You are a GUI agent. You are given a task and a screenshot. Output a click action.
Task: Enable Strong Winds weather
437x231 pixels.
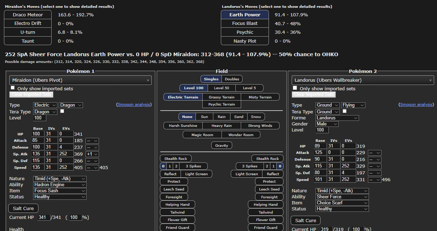(260, 125)
